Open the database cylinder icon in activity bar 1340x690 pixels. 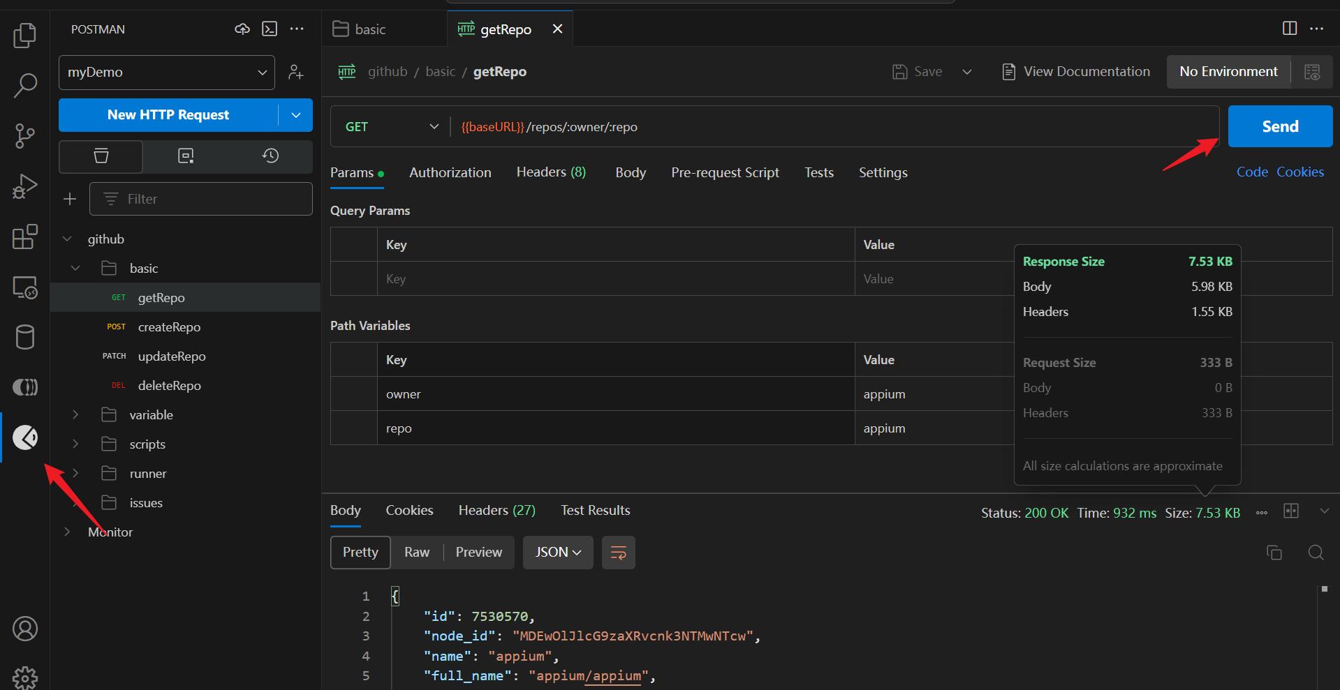point(25,337)
